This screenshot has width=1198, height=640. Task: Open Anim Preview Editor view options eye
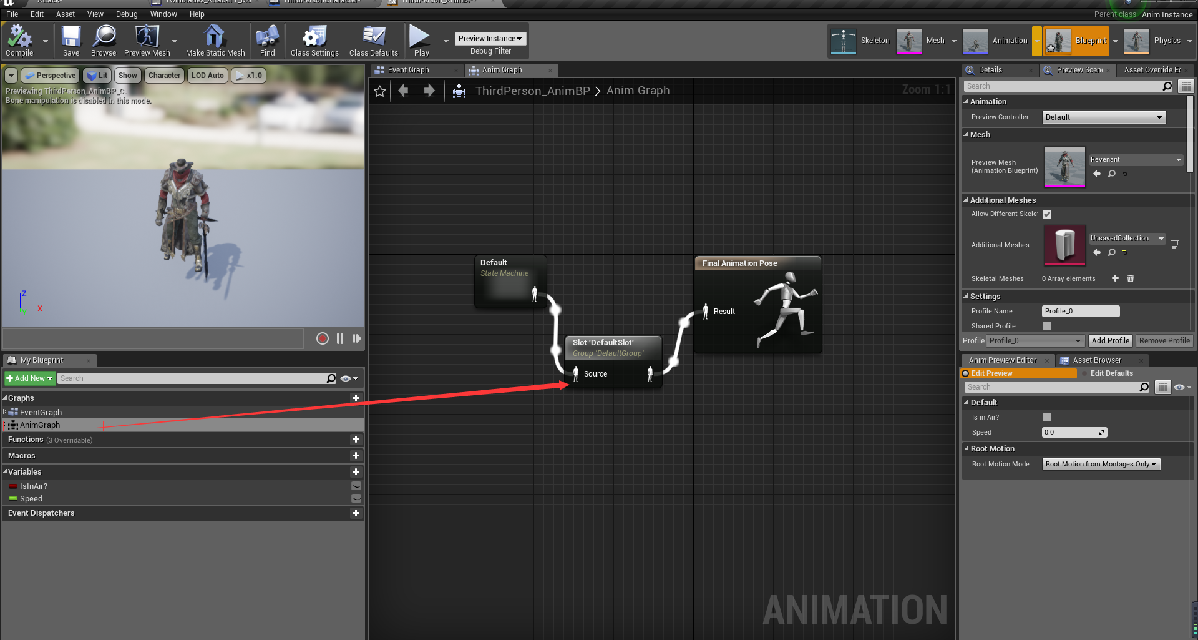click(x=1182, y=387)
